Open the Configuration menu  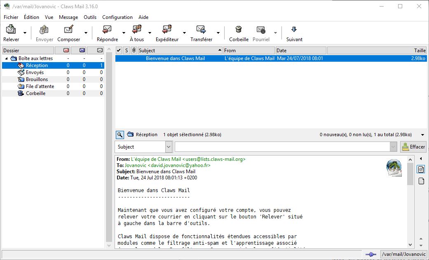coord(117,17)
